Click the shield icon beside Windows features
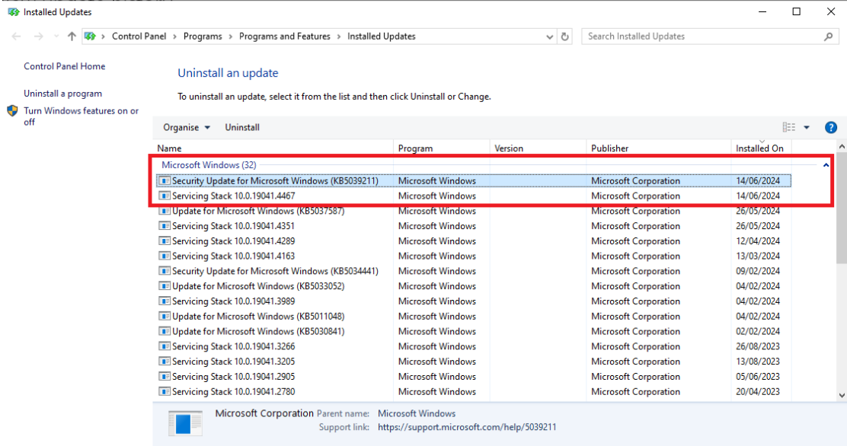This screenshot has width=847, height=446. (x=12, y=110)
